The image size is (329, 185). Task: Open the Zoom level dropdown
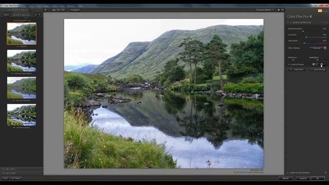(265, 10)
